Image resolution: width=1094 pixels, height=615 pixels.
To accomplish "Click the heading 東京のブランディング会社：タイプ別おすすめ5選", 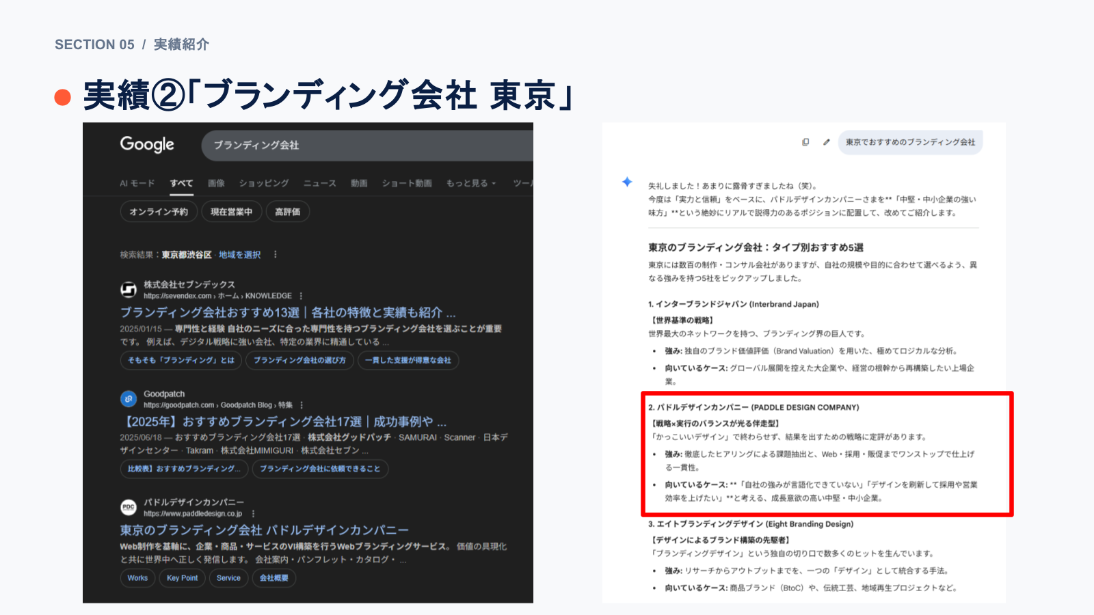I will coord(756,247).
